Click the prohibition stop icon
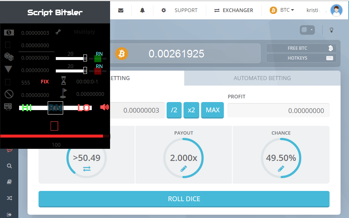The width and height of the screenshot is (349, 218). point(9,94)
